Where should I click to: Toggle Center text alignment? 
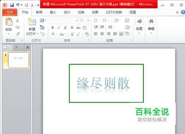click(x=102, y=34)
